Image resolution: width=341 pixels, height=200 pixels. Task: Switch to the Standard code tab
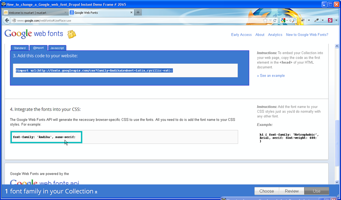point(20,48)
